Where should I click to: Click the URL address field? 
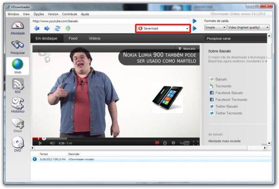[110, 21]
